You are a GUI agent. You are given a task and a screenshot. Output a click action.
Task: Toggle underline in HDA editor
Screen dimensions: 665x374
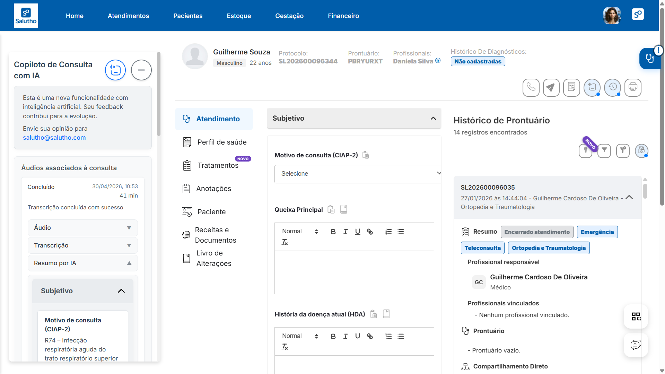[x=358, y=336]
